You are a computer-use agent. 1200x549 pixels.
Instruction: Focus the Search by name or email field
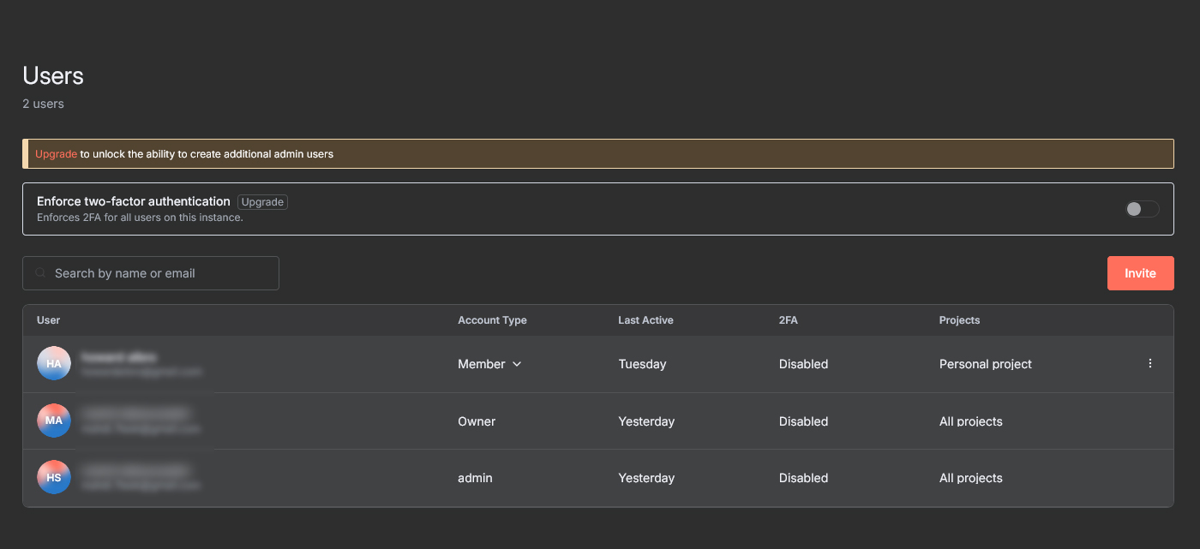[x=159, y=273]
